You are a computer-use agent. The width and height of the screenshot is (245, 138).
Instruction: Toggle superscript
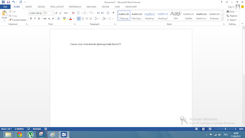(53, 18)
